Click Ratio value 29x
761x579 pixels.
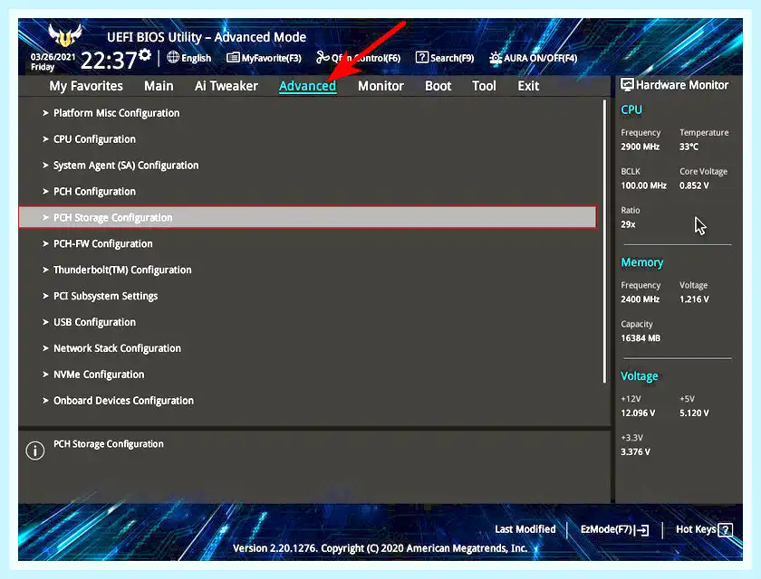click(628, 224)
